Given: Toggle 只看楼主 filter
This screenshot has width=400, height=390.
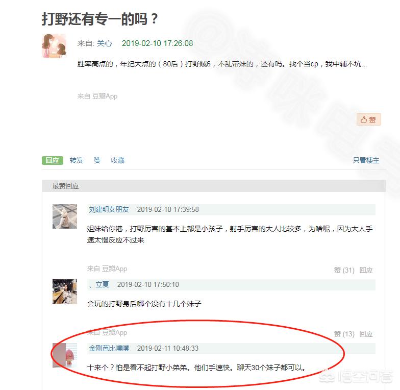Looking at the screenshot, I should point(366,160).
